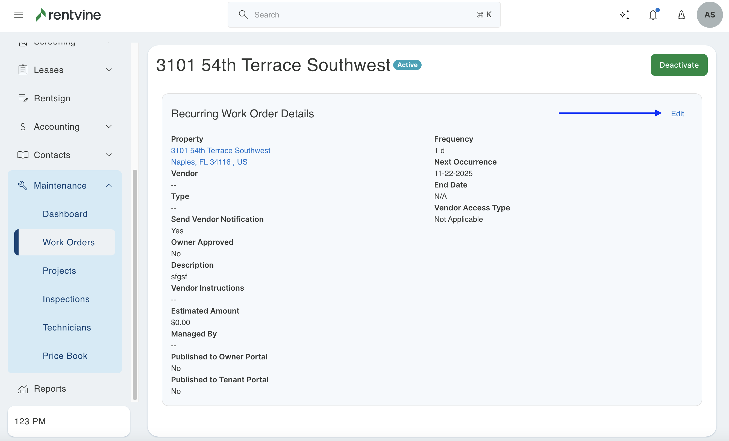Open Maintenance Dashboard submenu item
729x441 pixels.
click(65, 214)
